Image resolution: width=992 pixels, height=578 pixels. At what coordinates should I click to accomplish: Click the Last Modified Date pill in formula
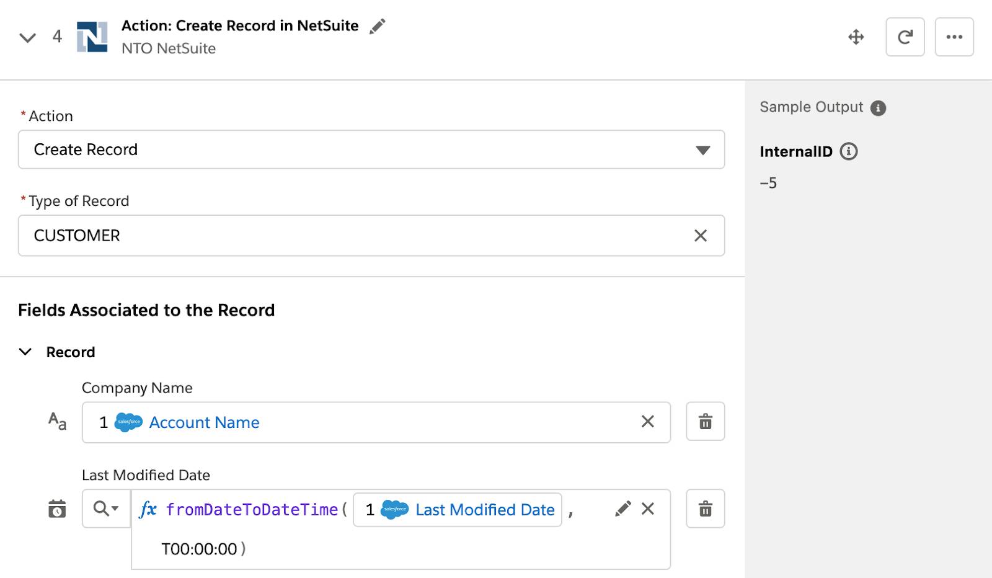coord(458,510)
